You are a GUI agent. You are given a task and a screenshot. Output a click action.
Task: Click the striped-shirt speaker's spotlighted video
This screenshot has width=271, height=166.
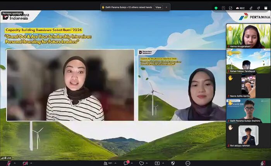[70, 85]
